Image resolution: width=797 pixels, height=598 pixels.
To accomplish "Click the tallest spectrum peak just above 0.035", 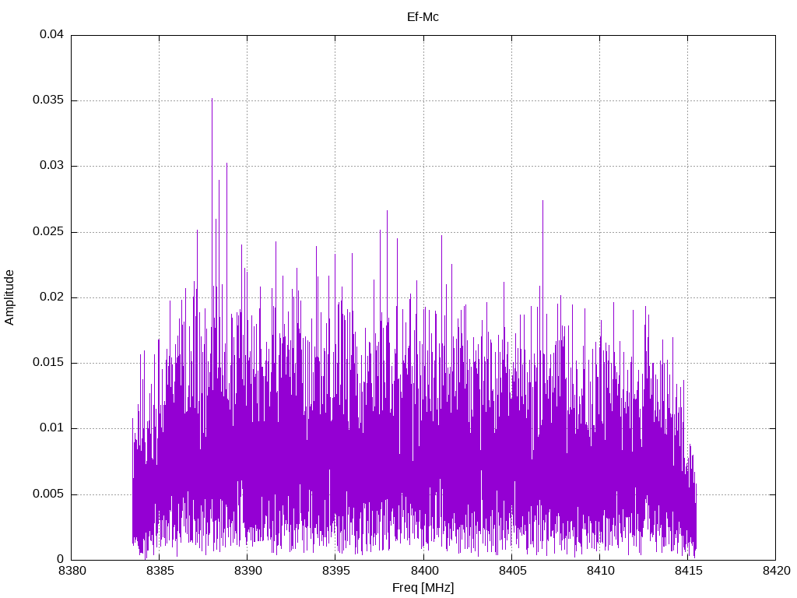I will click(x=212, y=100).
